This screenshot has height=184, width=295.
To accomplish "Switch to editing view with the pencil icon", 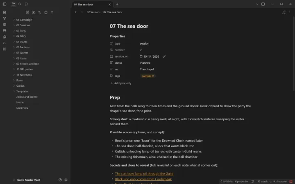I will 284,12.
